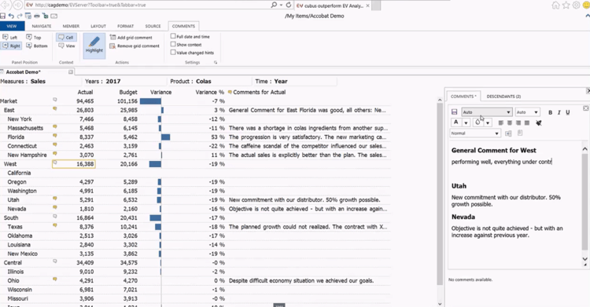Enable Show context checkbox
590x307 pixels.
click(173, 44)
